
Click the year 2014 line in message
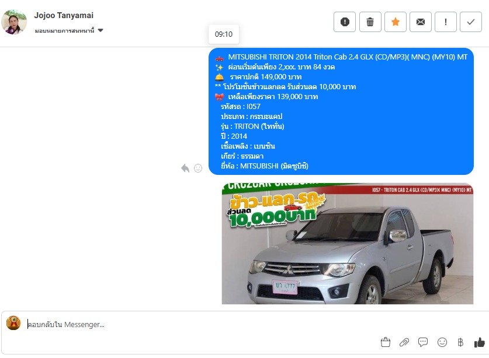click(x=234, y=136)
